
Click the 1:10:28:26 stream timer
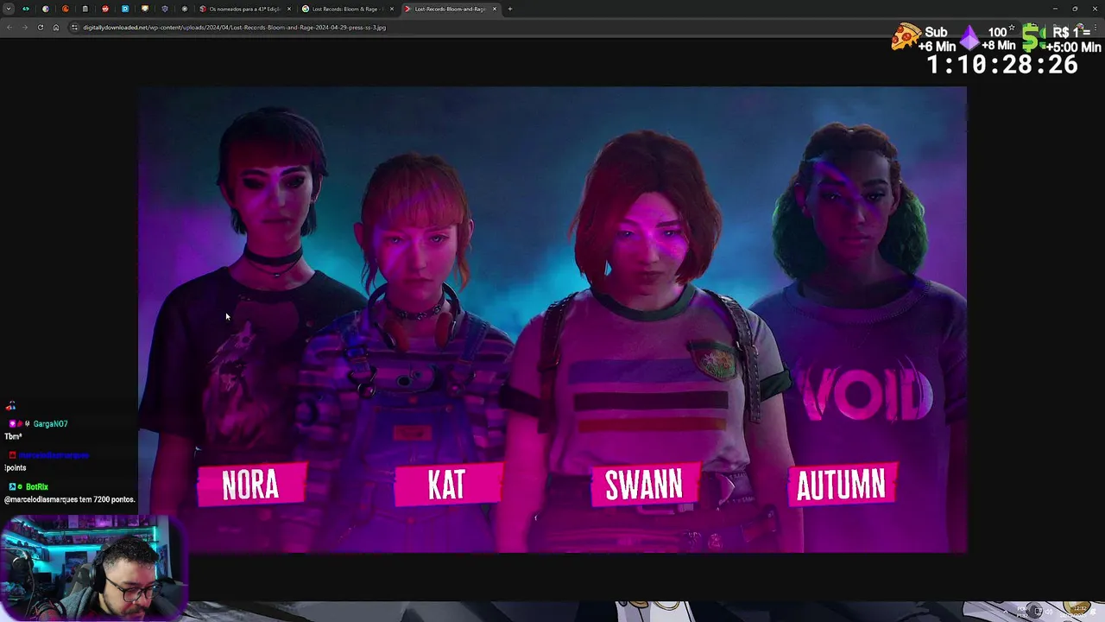(1002, 65)
